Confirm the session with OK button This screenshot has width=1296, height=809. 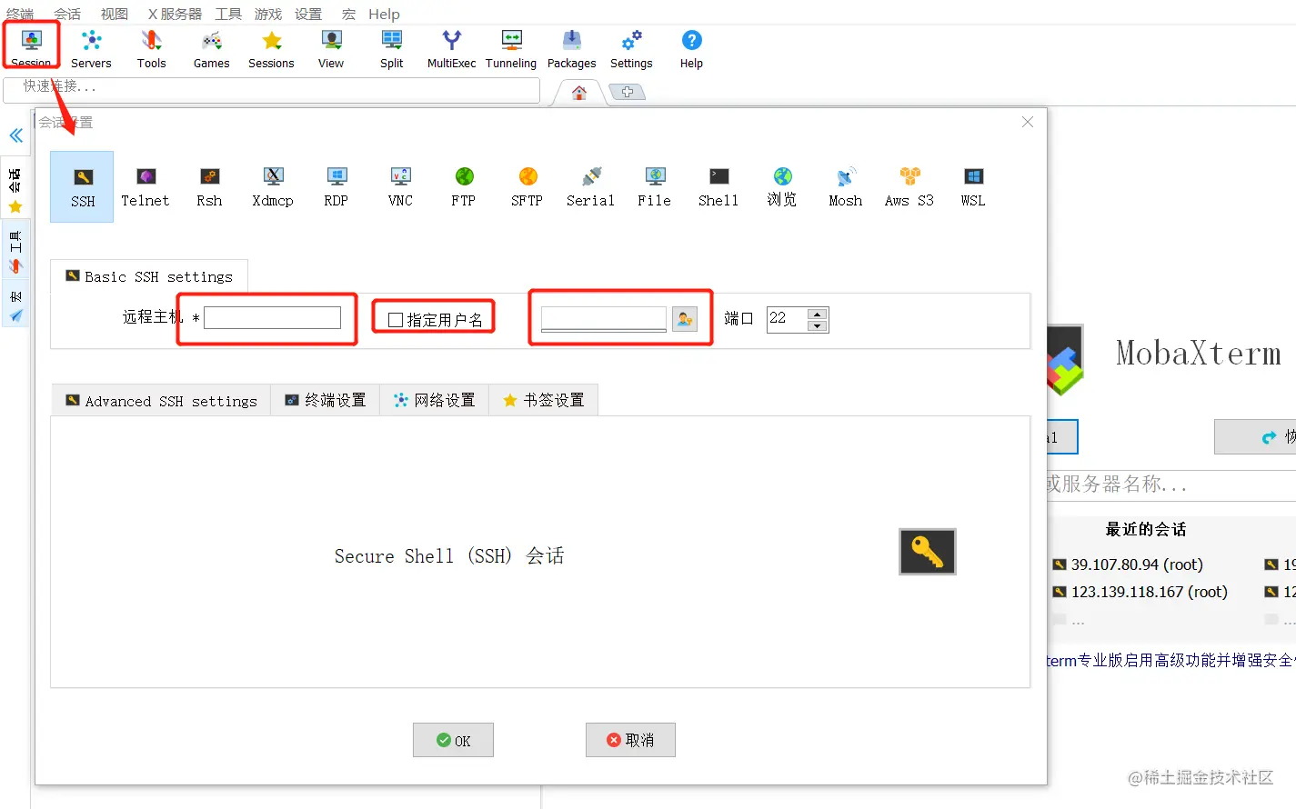tap(453, 740)
